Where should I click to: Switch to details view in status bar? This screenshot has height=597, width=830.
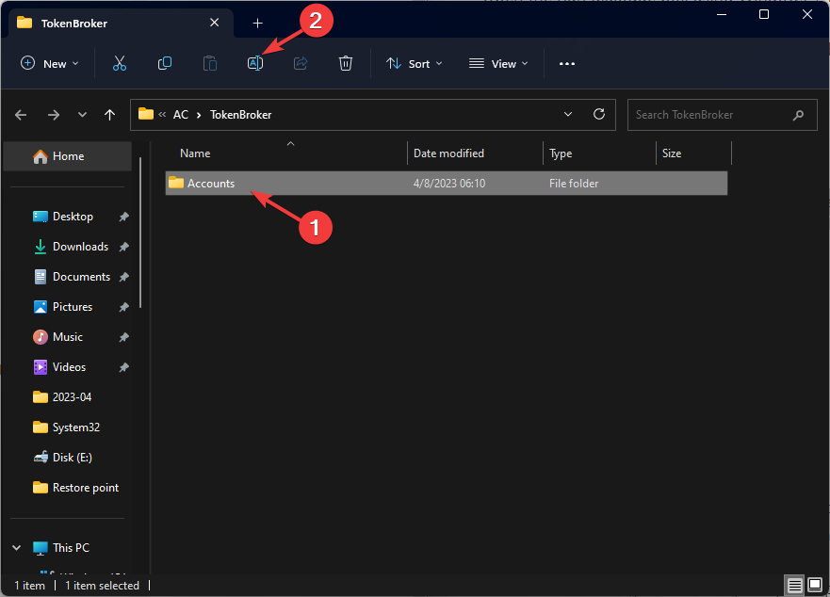[x=794, y=585]
